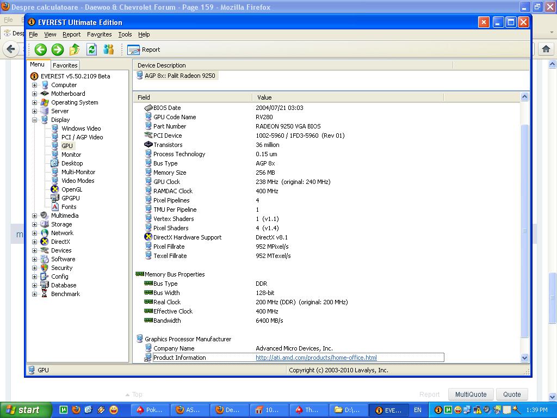This screenshot has width=557, height=418.
Task: Click the details pane scroll-down arrow
Action: (524, 358)
